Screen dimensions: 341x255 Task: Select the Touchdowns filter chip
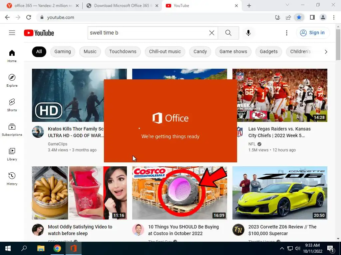pyautogui.click(x=123, y=51)
